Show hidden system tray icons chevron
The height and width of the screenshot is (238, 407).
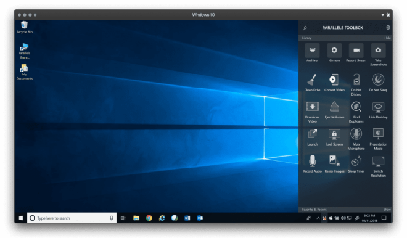click(x=318, y=218)
